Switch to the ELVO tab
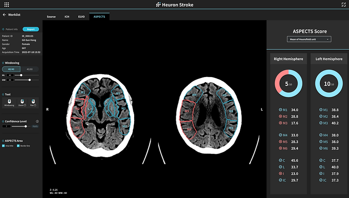This screenshot has width=349, height=198. coord(81,17)
